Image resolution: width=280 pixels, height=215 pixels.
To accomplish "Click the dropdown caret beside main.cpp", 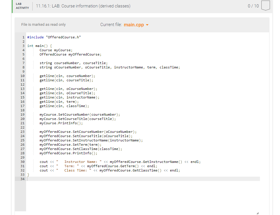I will (147, 25).
